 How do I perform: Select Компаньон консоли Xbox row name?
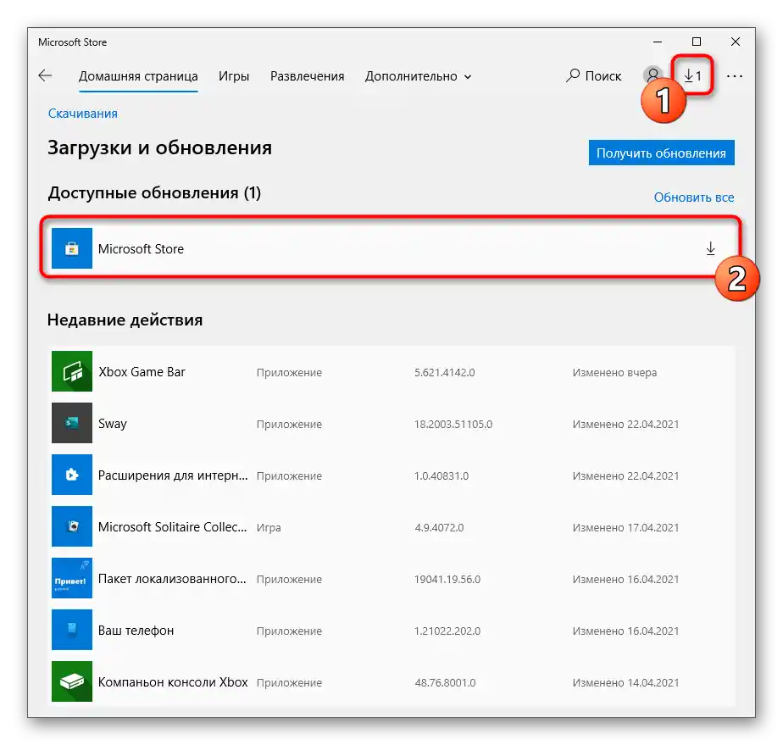(x=173, y=682)
